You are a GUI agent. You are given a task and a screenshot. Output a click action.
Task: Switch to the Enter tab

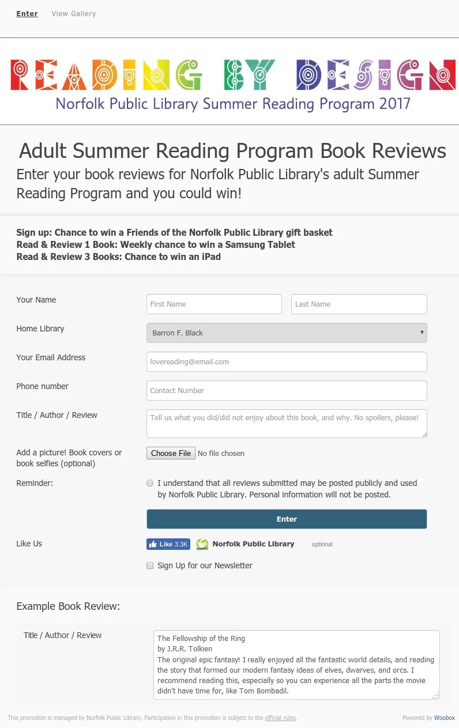pyautogui.click(x=27, y=13)
